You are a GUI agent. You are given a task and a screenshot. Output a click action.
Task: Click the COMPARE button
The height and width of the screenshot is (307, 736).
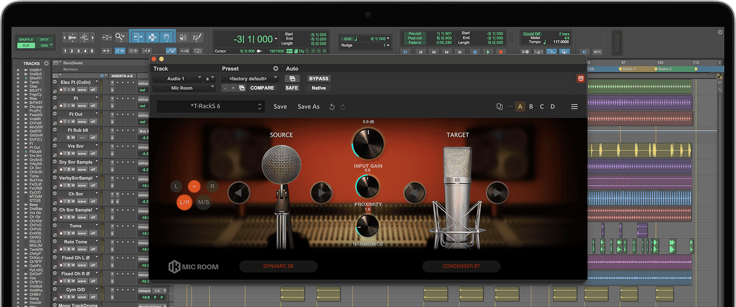click(262, 88)
